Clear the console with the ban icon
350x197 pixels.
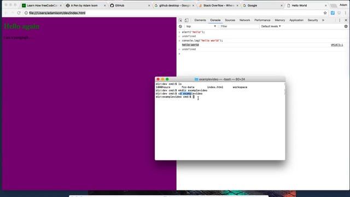(180, 26)
